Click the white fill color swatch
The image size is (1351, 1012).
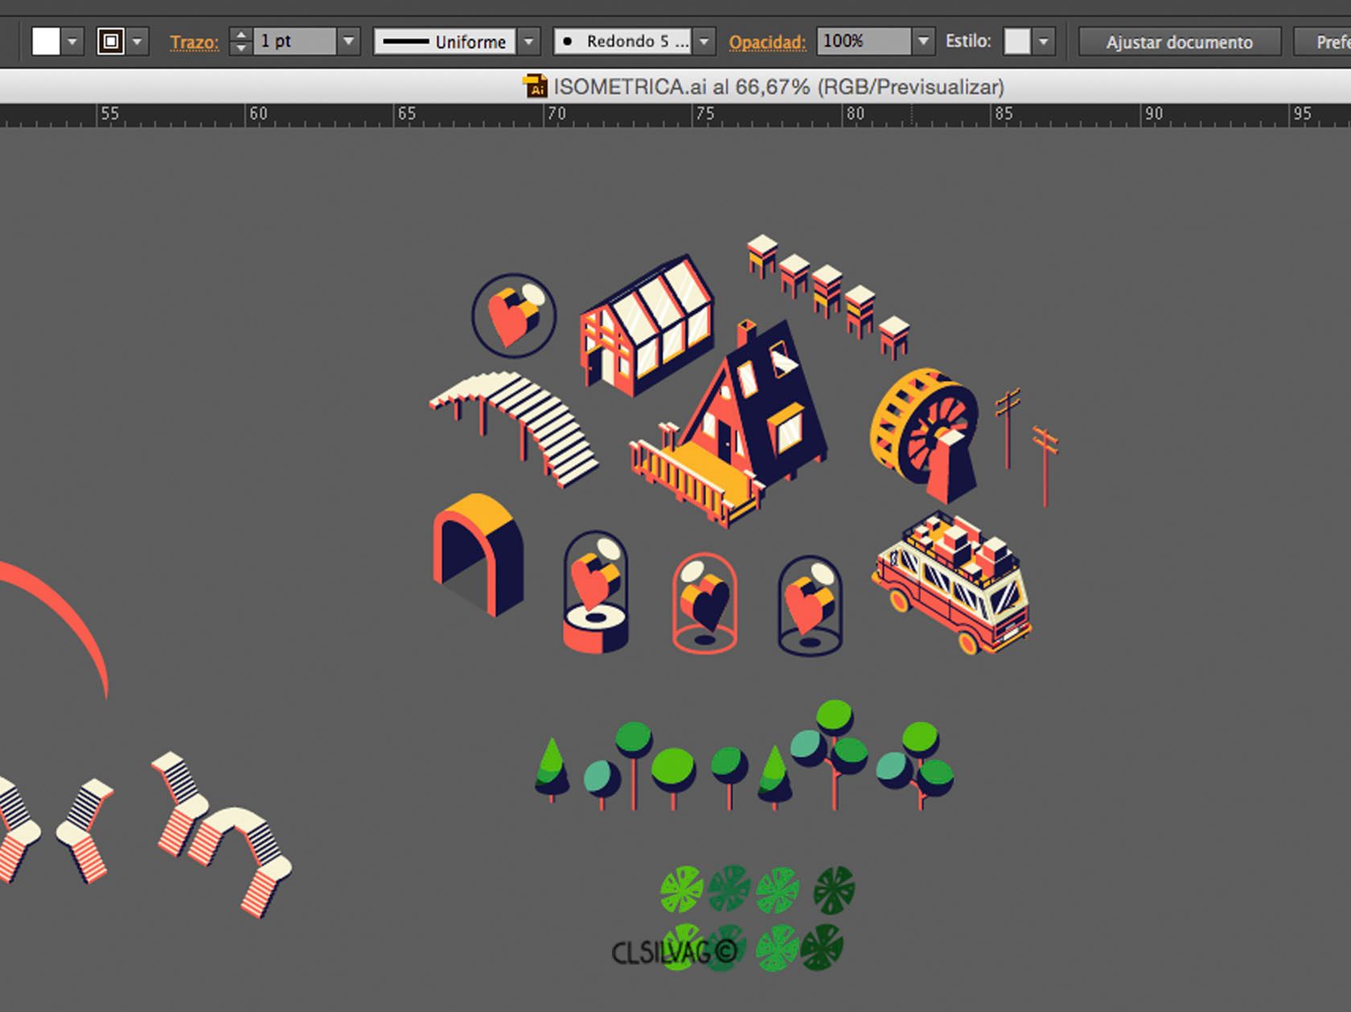point(46,41)
